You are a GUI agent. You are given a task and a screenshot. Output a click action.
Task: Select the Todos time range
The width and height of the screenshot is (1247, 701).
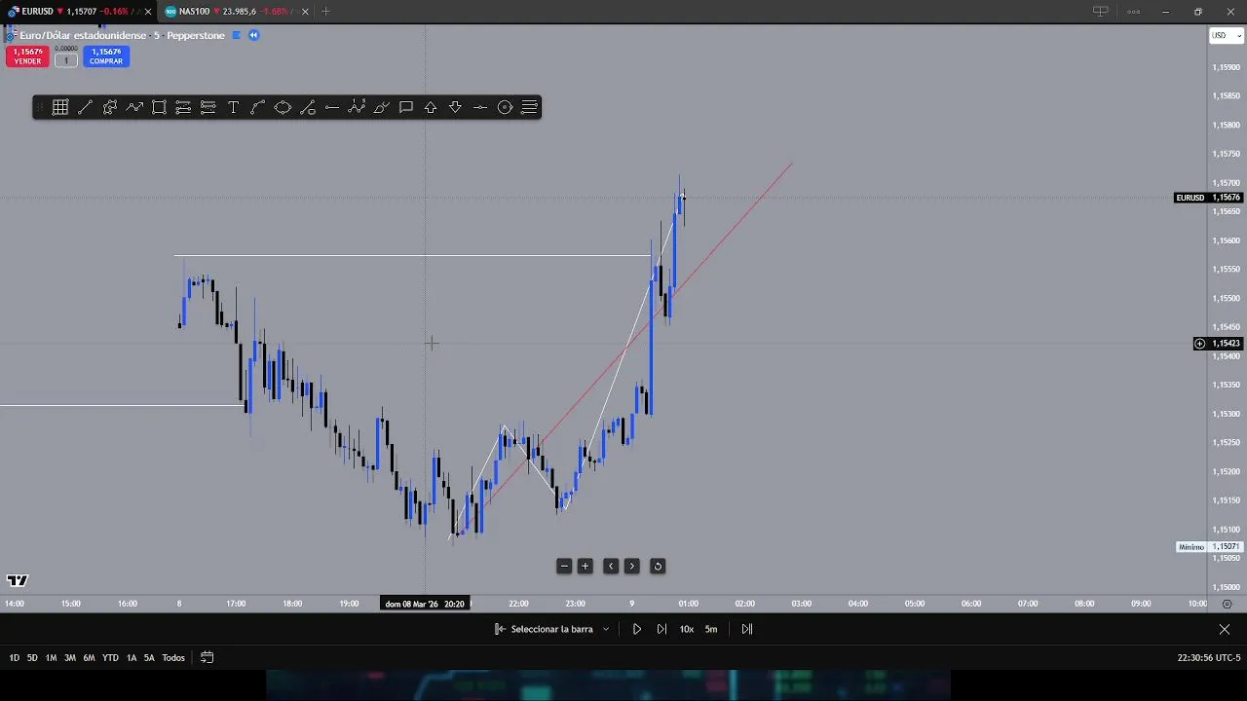point(173,658)
